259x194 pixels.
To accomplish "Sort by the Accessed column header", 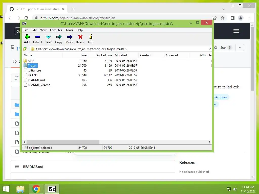I will (176, 55).
